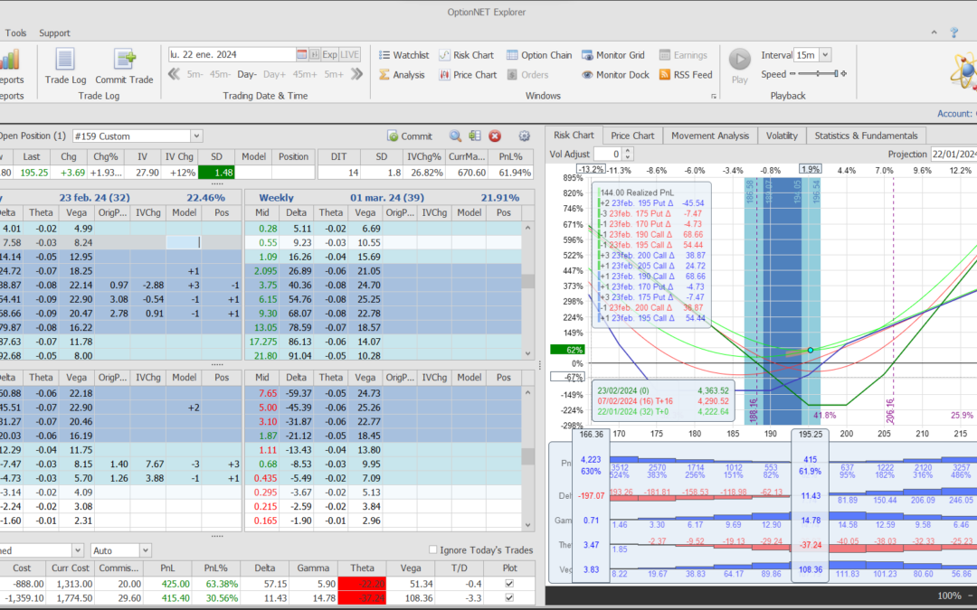Click the settings gear beside Commit
This screenshot has height=610, width=977.
click(x=524, y=136)
